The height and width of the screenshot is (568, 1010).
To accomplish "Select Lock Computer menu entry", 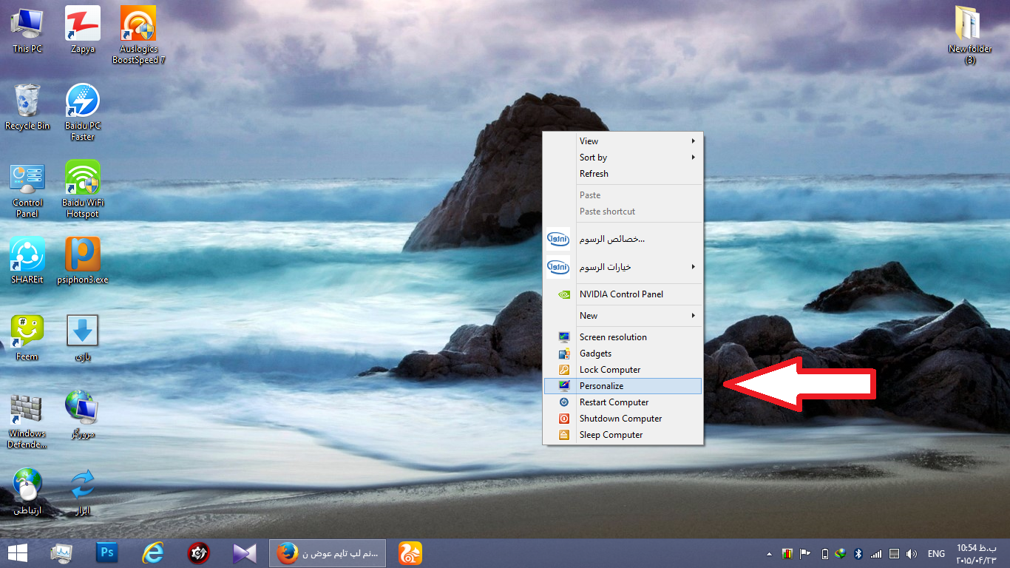I will point(623,370).
